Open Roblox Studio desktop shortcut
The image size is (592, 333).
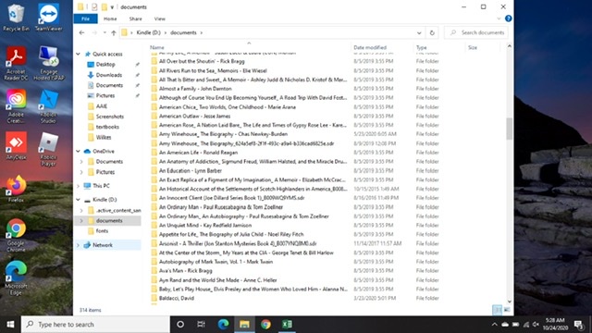49,106
